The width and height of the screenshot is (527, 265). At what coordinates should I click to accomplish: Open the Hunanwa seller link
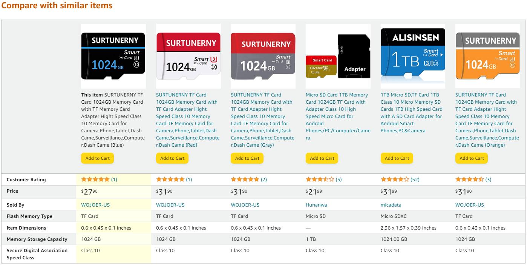(x=316, y=205)
